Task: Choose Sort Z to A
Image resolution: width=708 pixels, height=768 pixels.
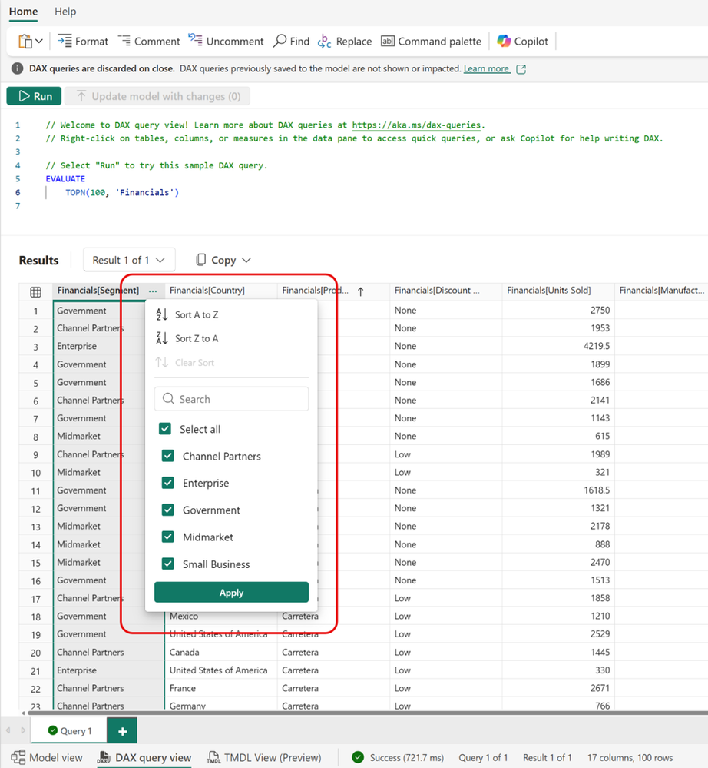Action: 187,338
